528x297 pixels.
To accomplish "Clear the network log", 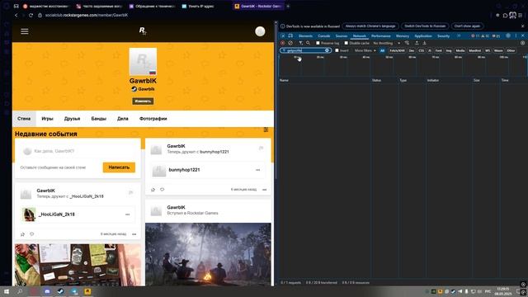I will tap(290, 43).
